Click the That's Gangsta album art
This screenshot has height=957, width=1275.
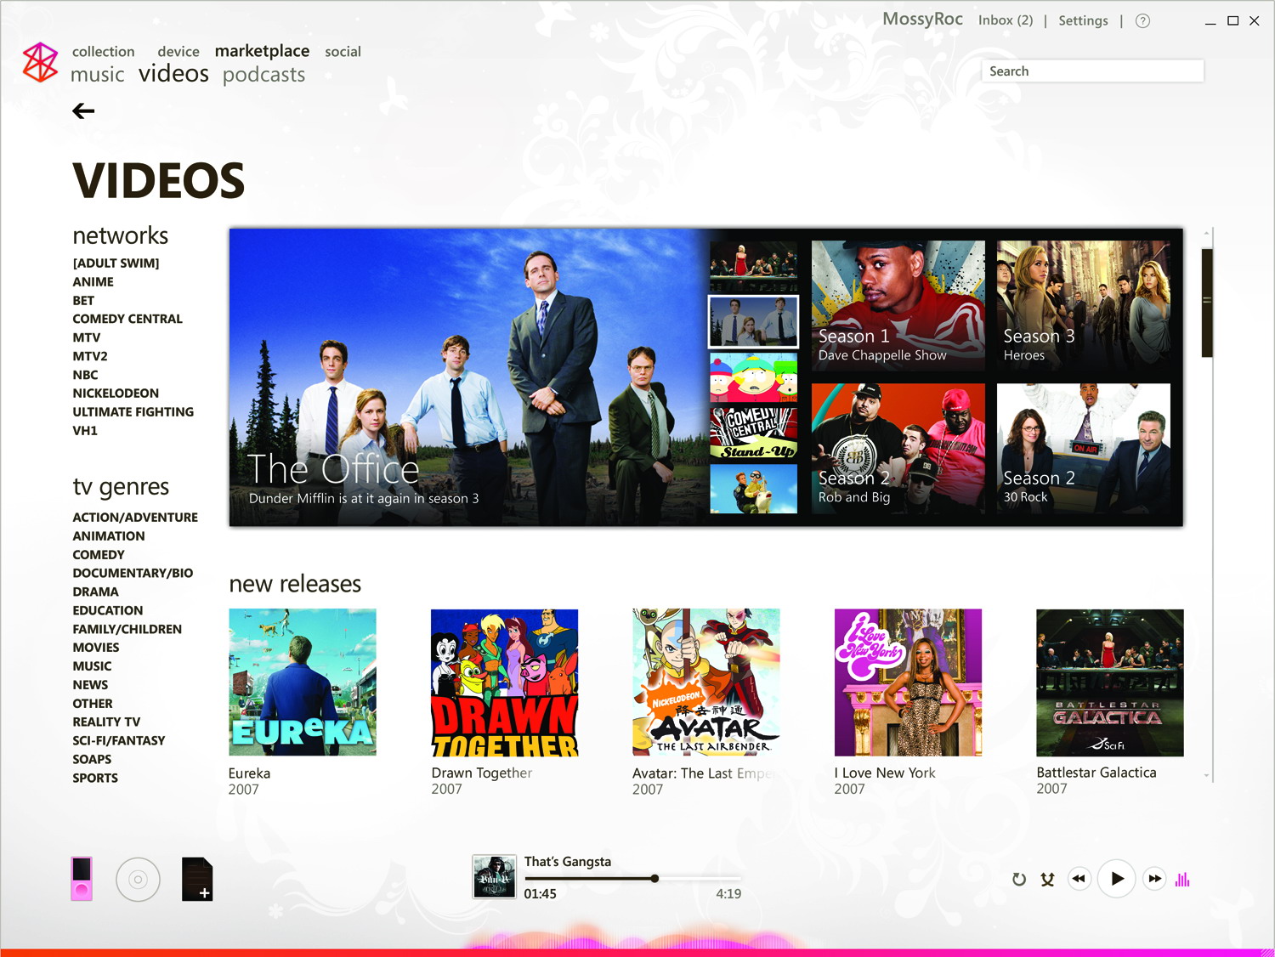point(494,877)
